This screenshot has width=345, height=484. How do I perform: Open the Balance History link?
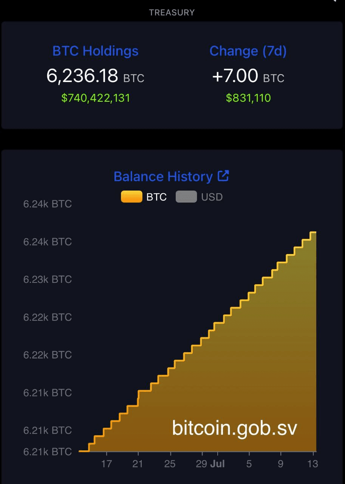coord(163,177)
